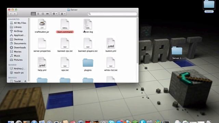Switch to Cover Flow view
The height and width of the screenshot is (123, 219).
coord(48,14)
